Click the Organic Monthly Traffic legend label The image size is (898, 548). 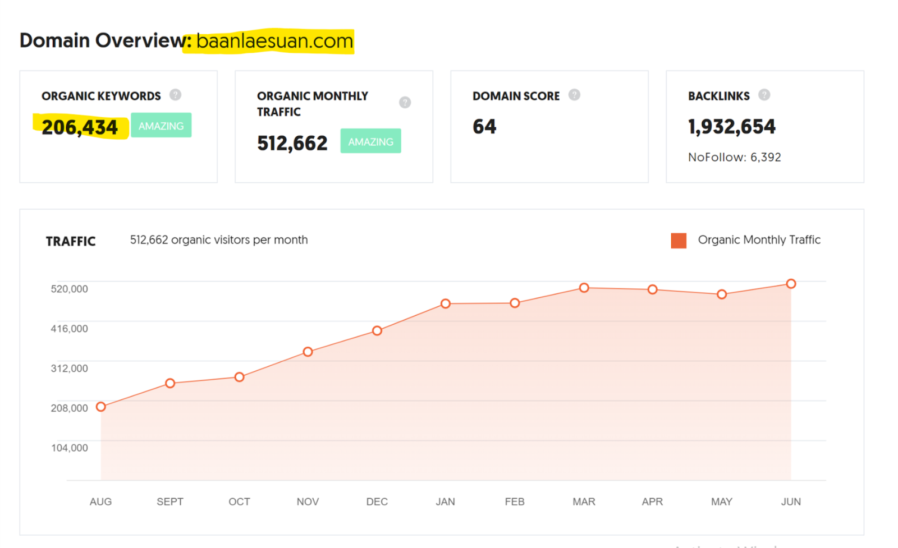(759, 240)
